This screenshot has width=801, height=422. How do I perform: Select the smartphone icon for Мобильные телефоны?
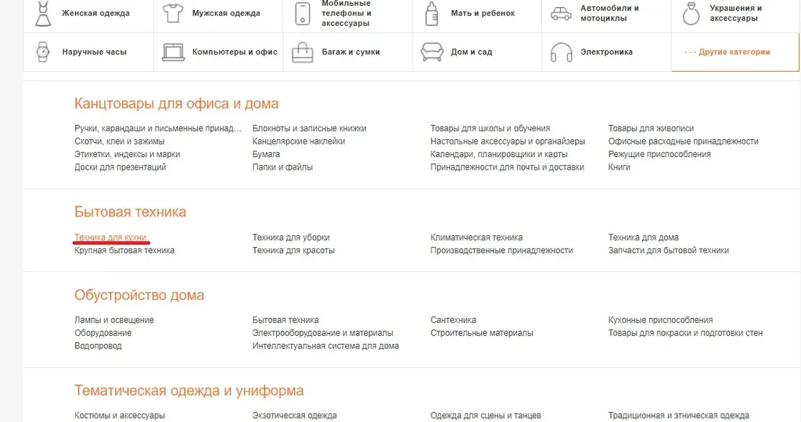[303, 14]
